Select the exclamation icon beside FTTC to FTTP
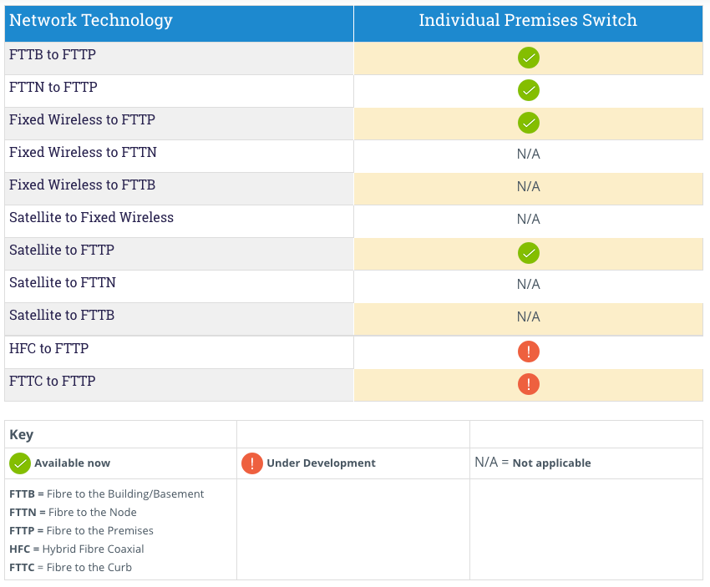The width and height of the screenshot is (710, 587). pyautogui.click(x=528, y=384)
